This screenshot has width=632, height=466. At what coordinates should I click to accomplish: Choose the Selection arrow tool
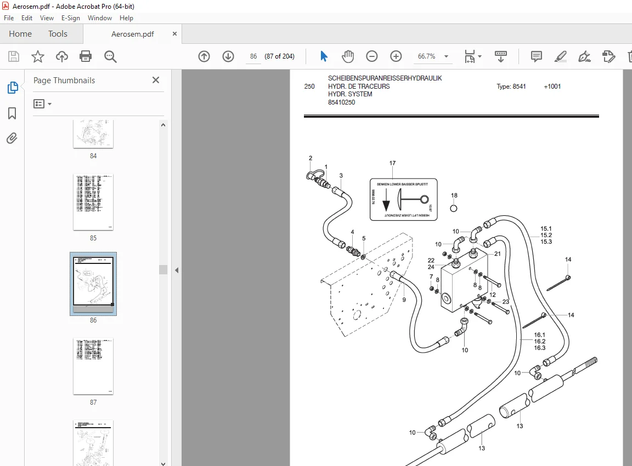pyautogui.click(x=324, y=56)
